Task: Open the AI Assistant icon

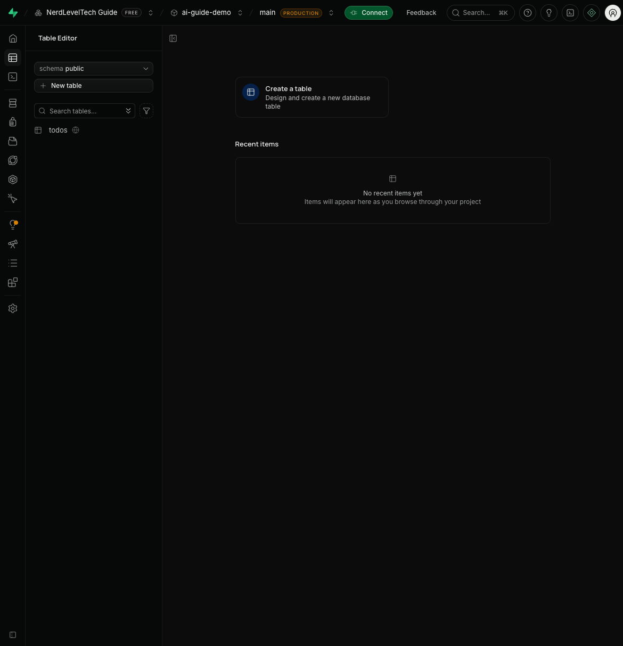Action: (x=592, y=13)
